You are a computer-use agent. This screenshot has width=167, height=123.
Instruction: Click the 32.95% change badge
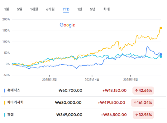[x=143, y=115]
